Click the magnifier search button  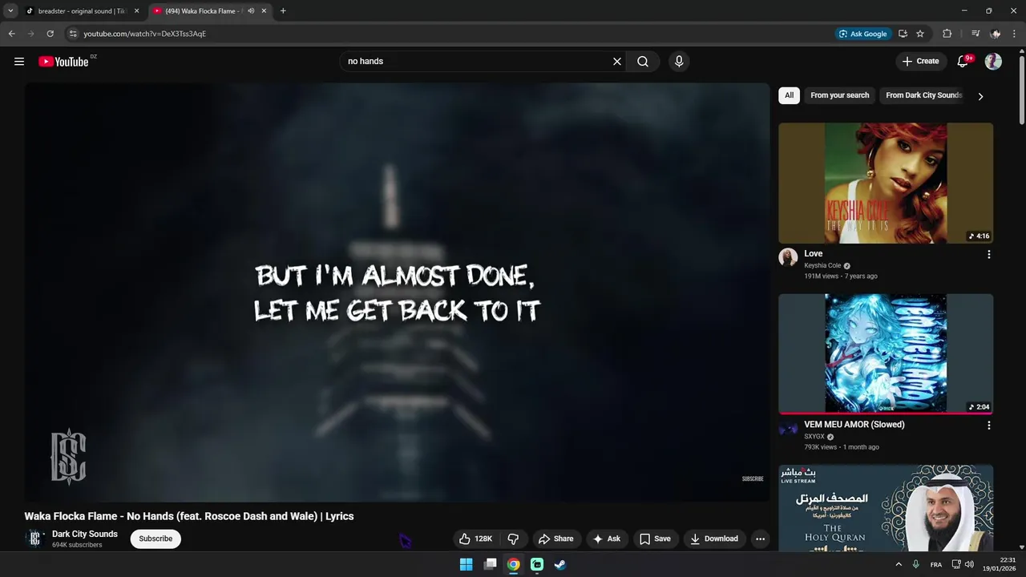click(x=643, y=62)
